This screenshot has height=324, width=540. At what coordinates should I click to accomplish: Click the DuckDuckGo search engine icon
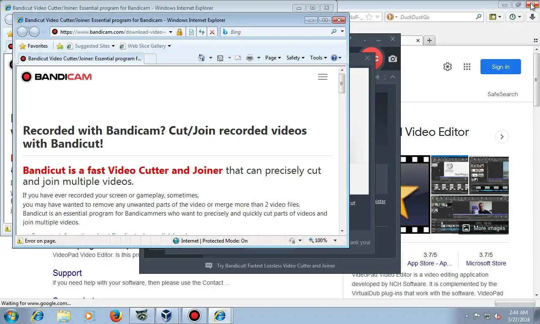click(390, 17)
